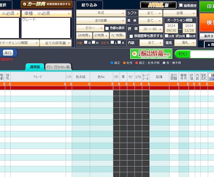
Task: Open the シフト 全て dropdown
Action: 150,13
